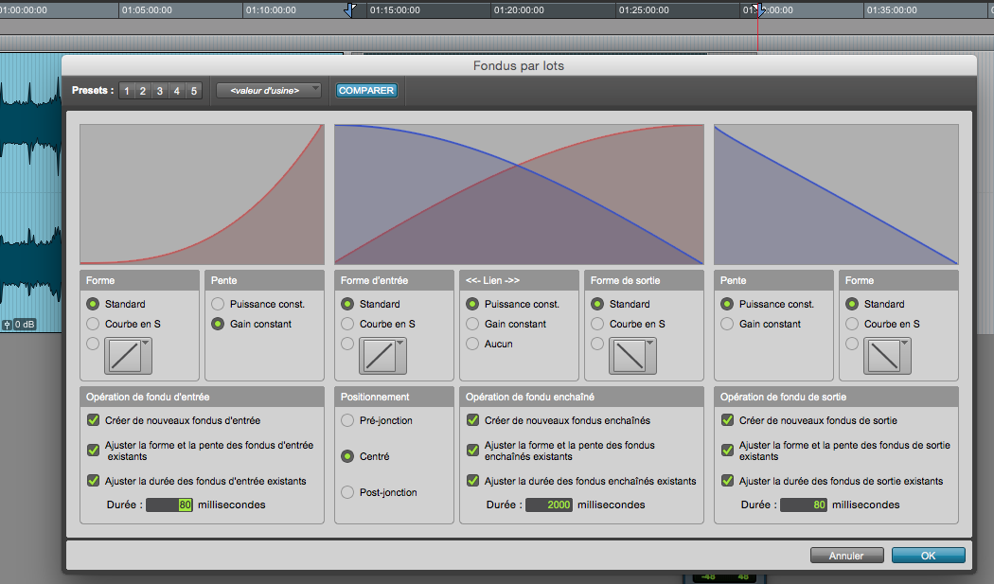The width and height of the screenshot is (994, 584).
Task: Click the fade-out curve preview graph
Action: tap(836, 194)
